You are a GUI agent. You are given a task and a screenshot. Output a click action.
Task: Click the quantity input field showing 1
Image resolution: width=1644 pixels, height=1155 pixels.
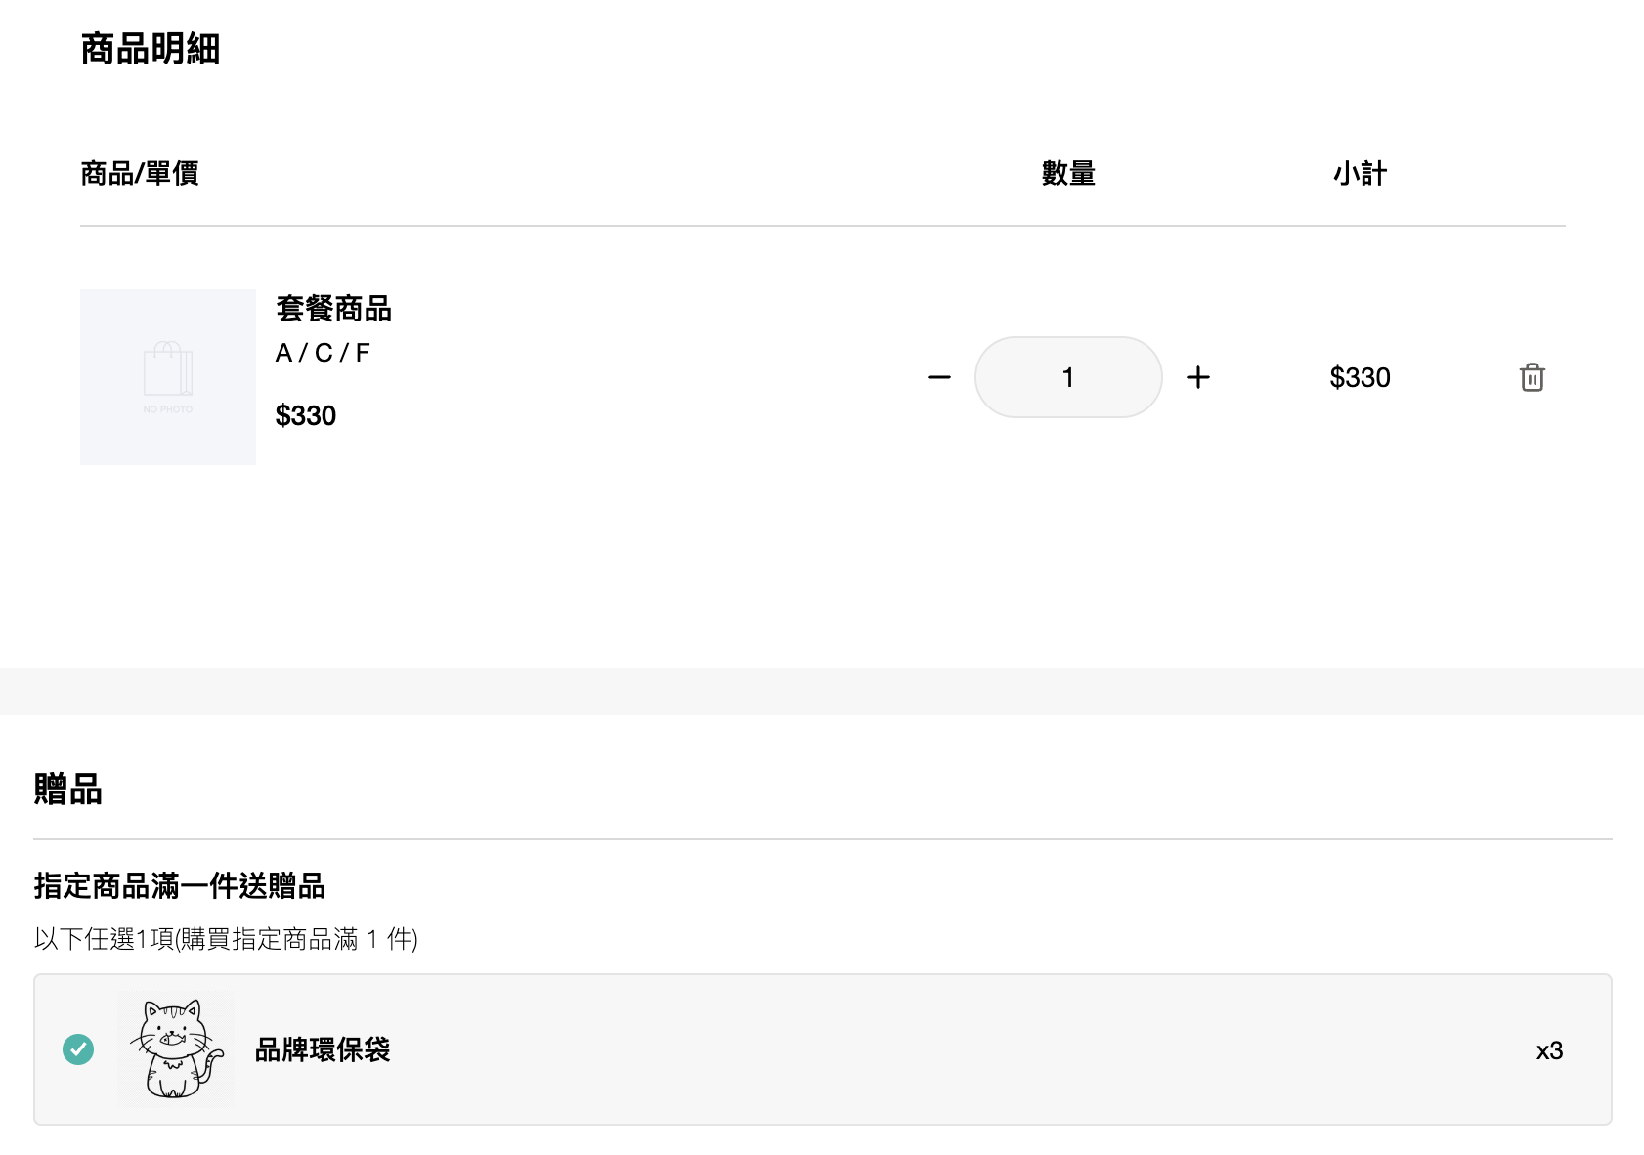click(x=1068, y=377)
